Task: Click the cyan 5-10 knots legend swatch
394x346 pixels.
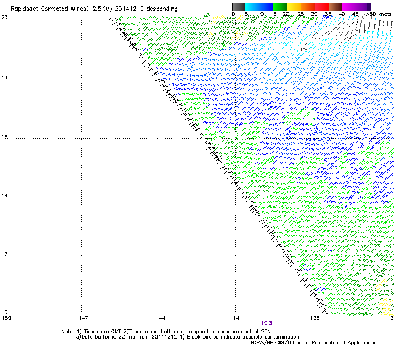Action: [252, 6]
